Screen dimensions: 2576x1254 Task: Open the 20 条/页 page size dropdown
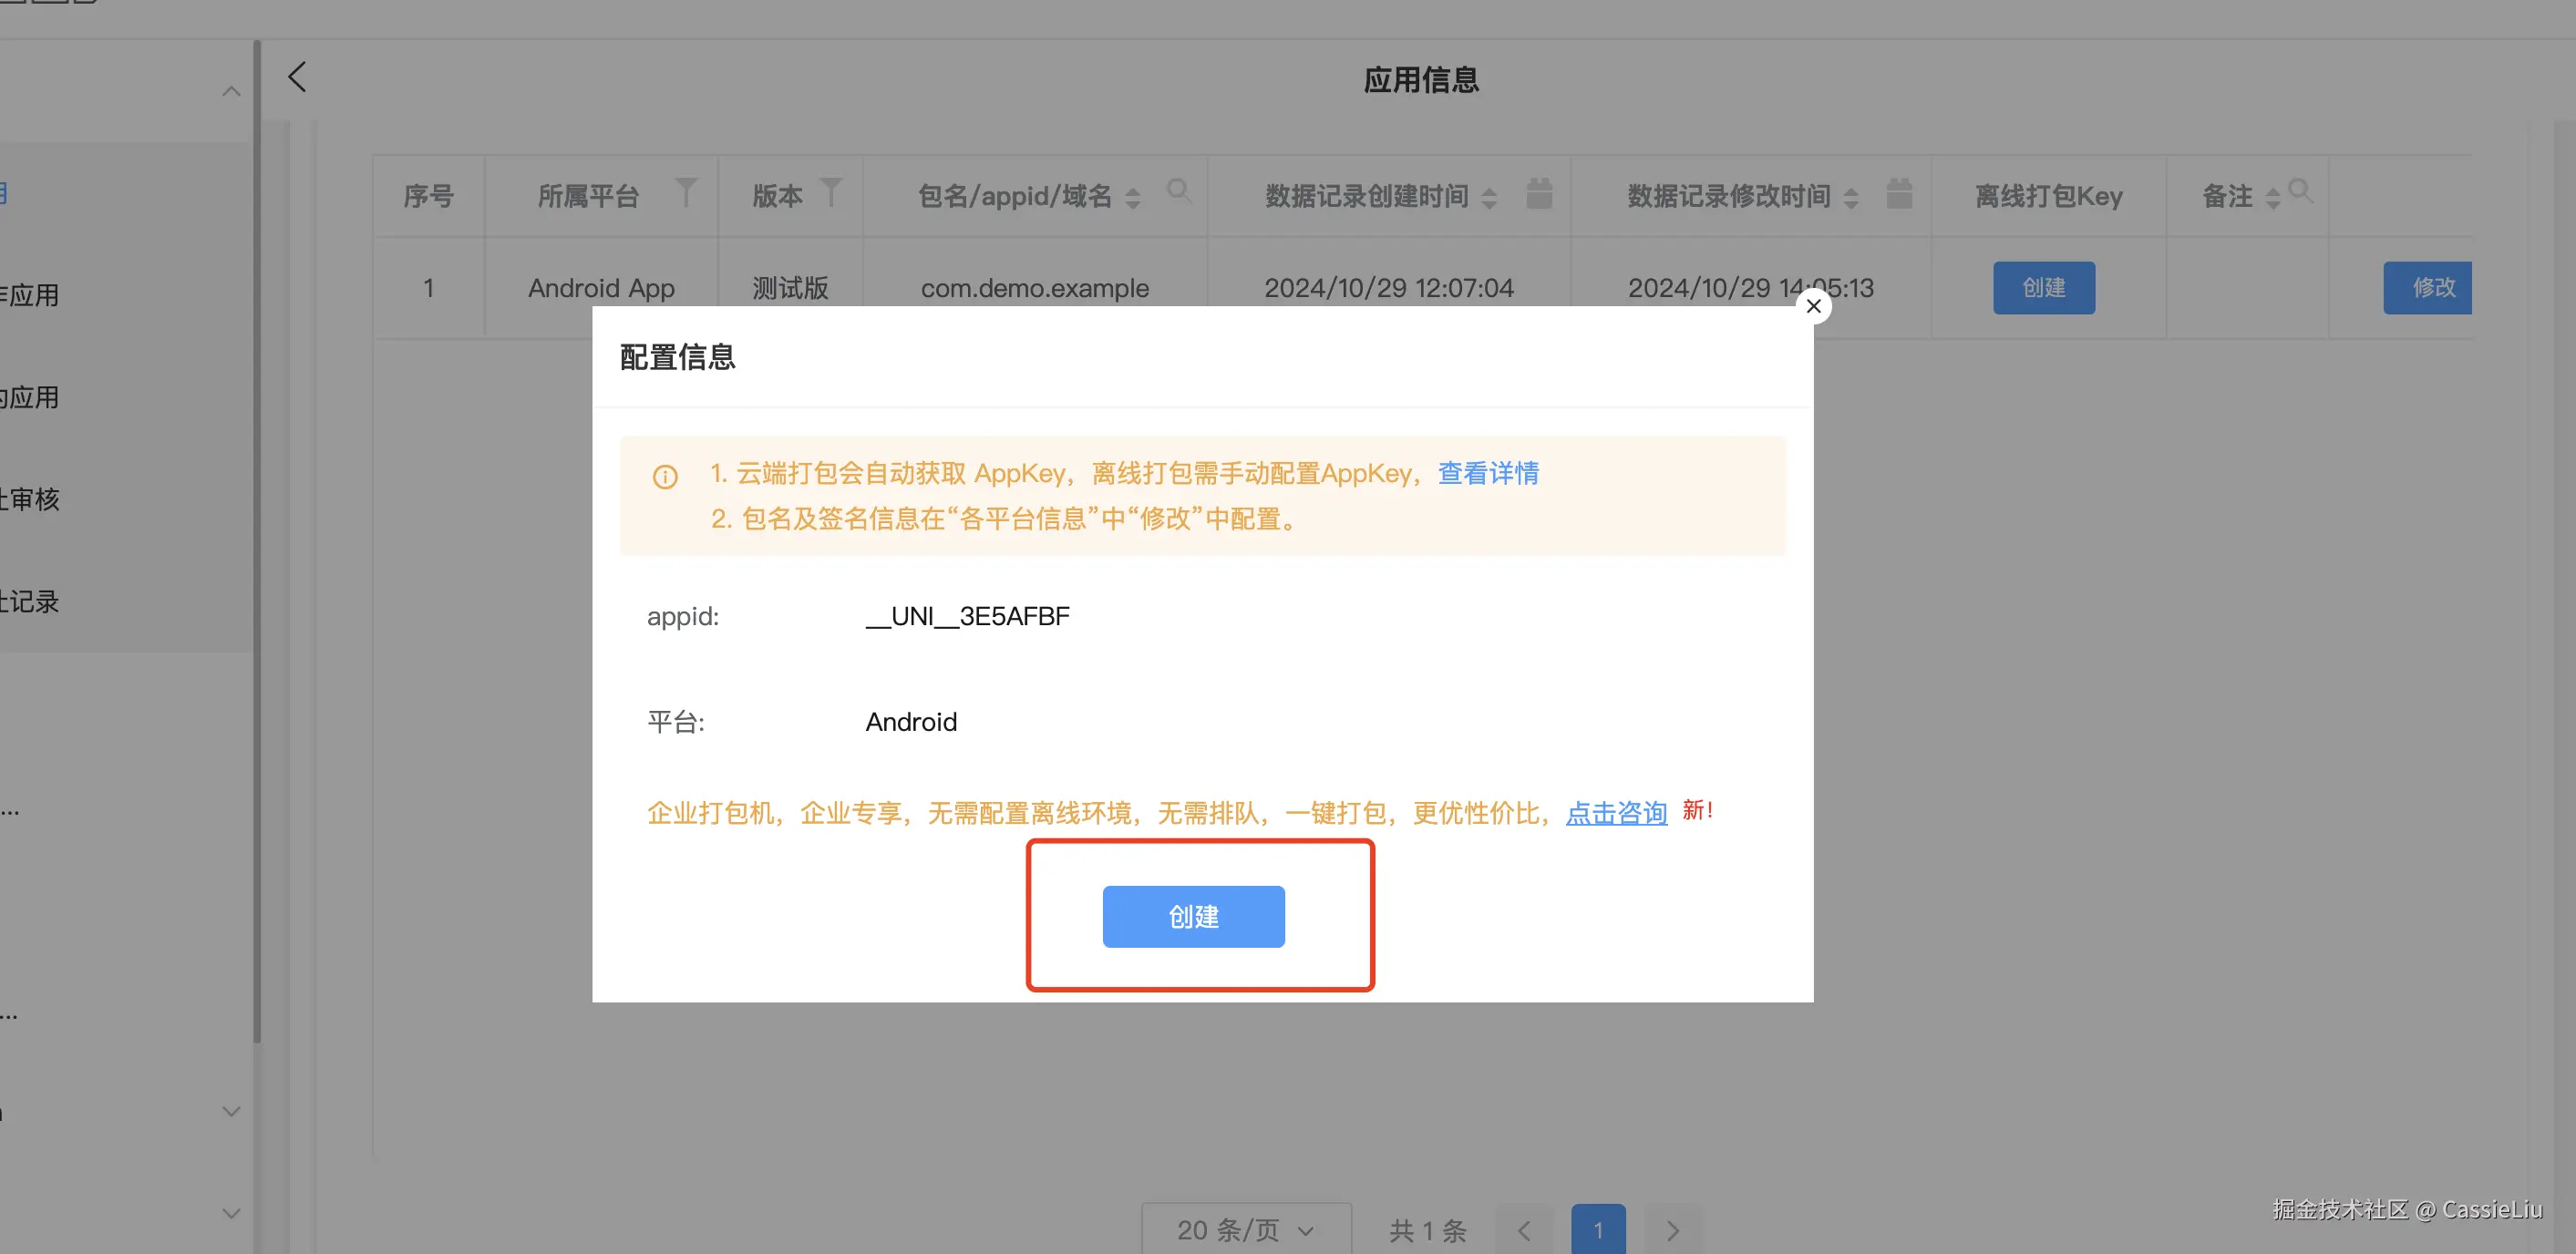[1245, 1230]
